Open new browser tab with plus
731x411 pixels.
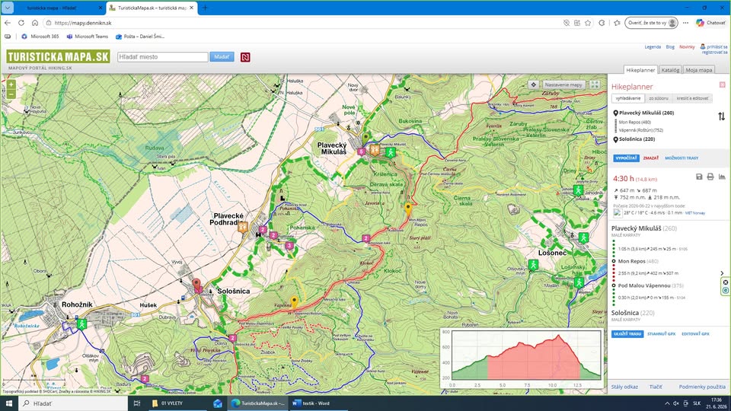tap(205, 8)
